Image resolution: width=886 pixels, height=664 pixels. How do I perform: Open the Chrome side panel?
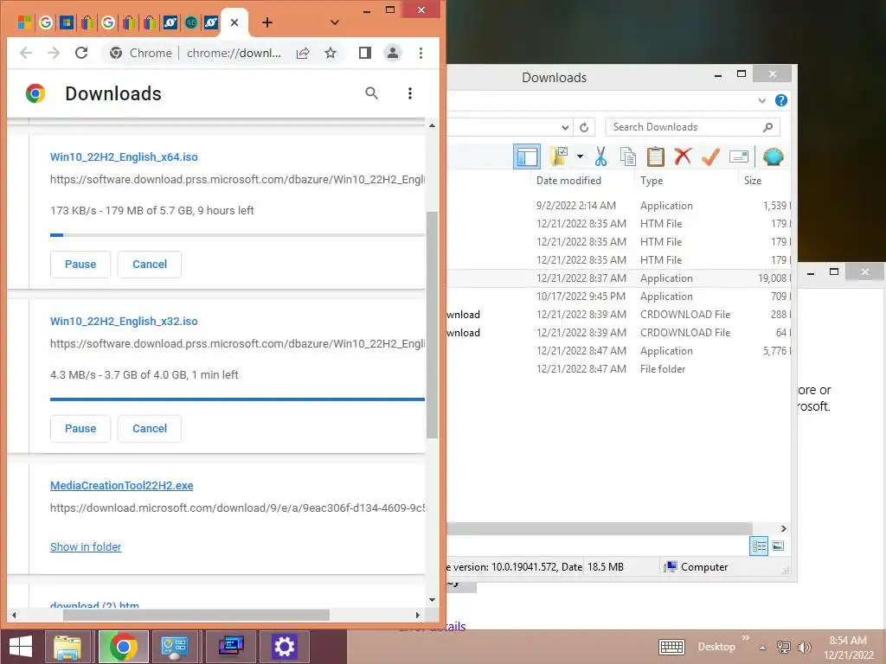(365, 53)
